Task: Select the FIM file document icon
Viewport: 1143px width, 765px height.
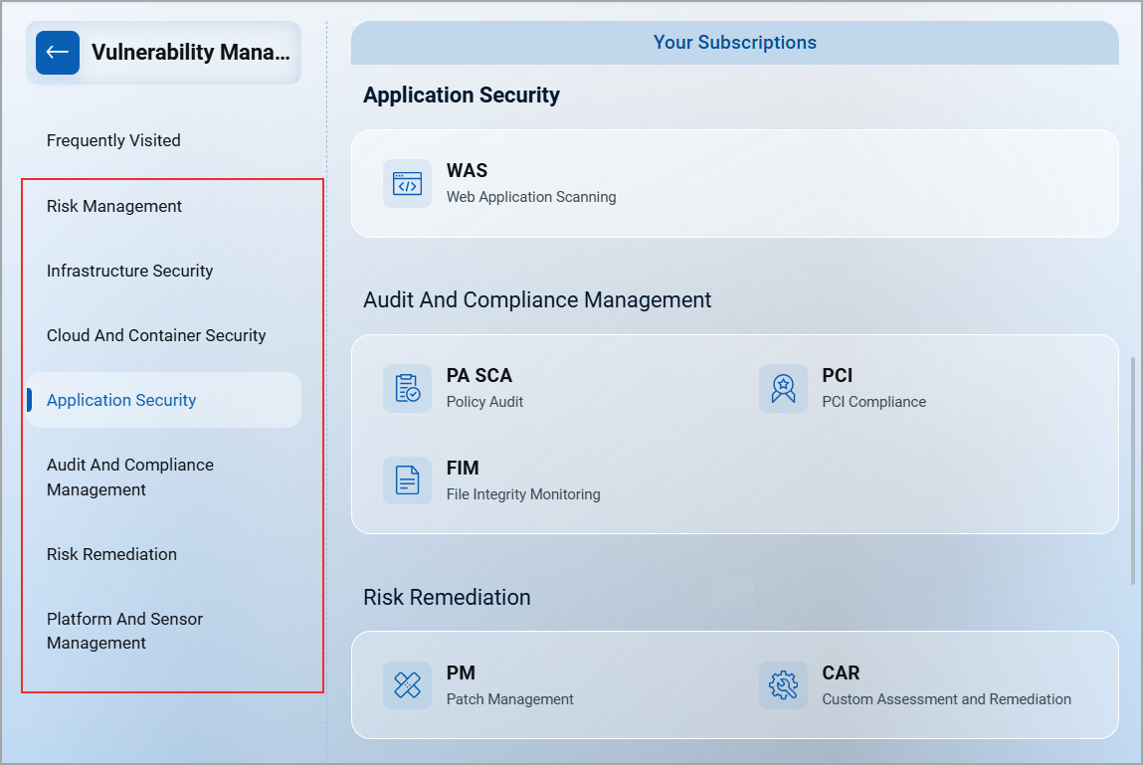Action: point(408,479)
